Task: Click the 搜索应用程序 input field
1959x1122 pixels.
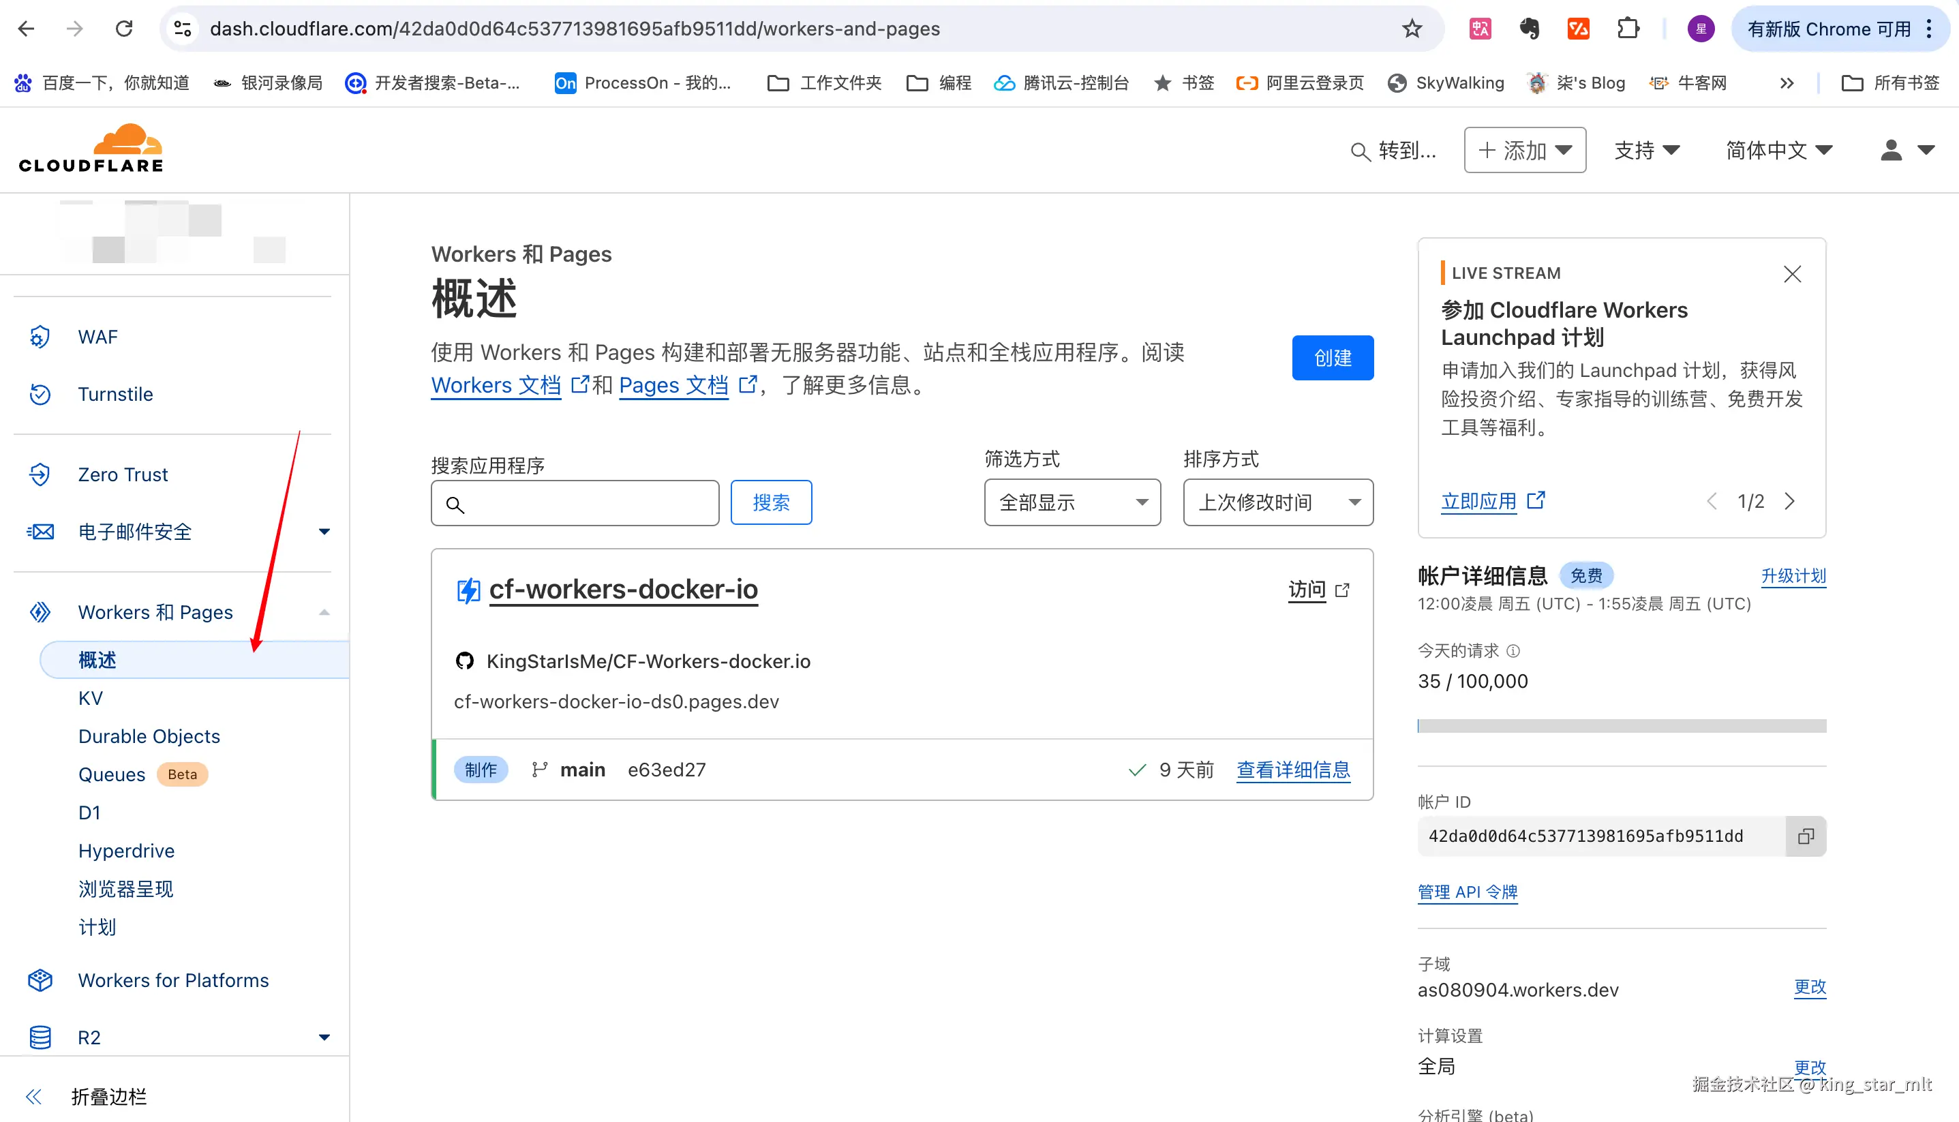Action: coord(575,503)
